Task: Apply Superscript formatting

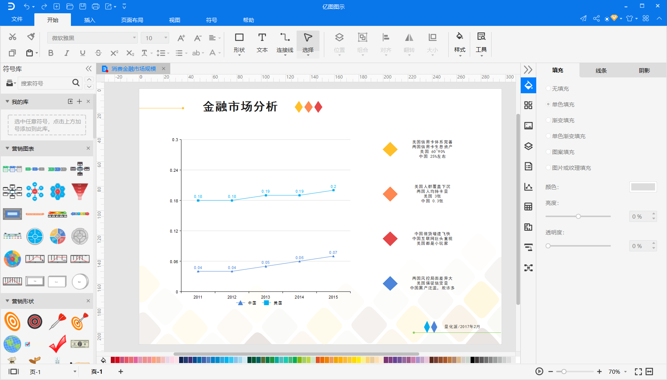Action: [114, 53]
